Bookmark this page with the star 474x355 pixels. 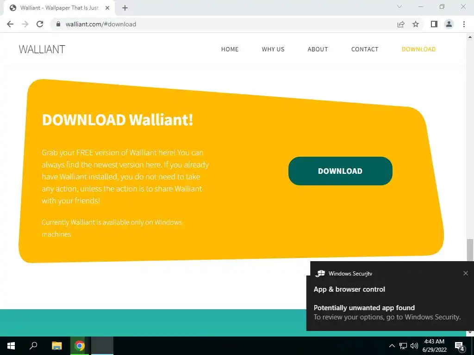[x=416, y=24]
